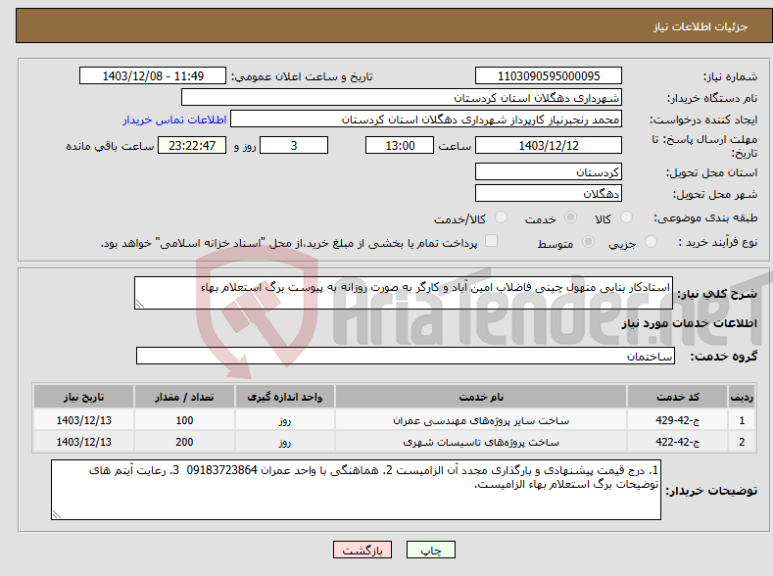Select the جزیی purchase type radio
Screen dimensions: 773x576
(x=651, y=241)
